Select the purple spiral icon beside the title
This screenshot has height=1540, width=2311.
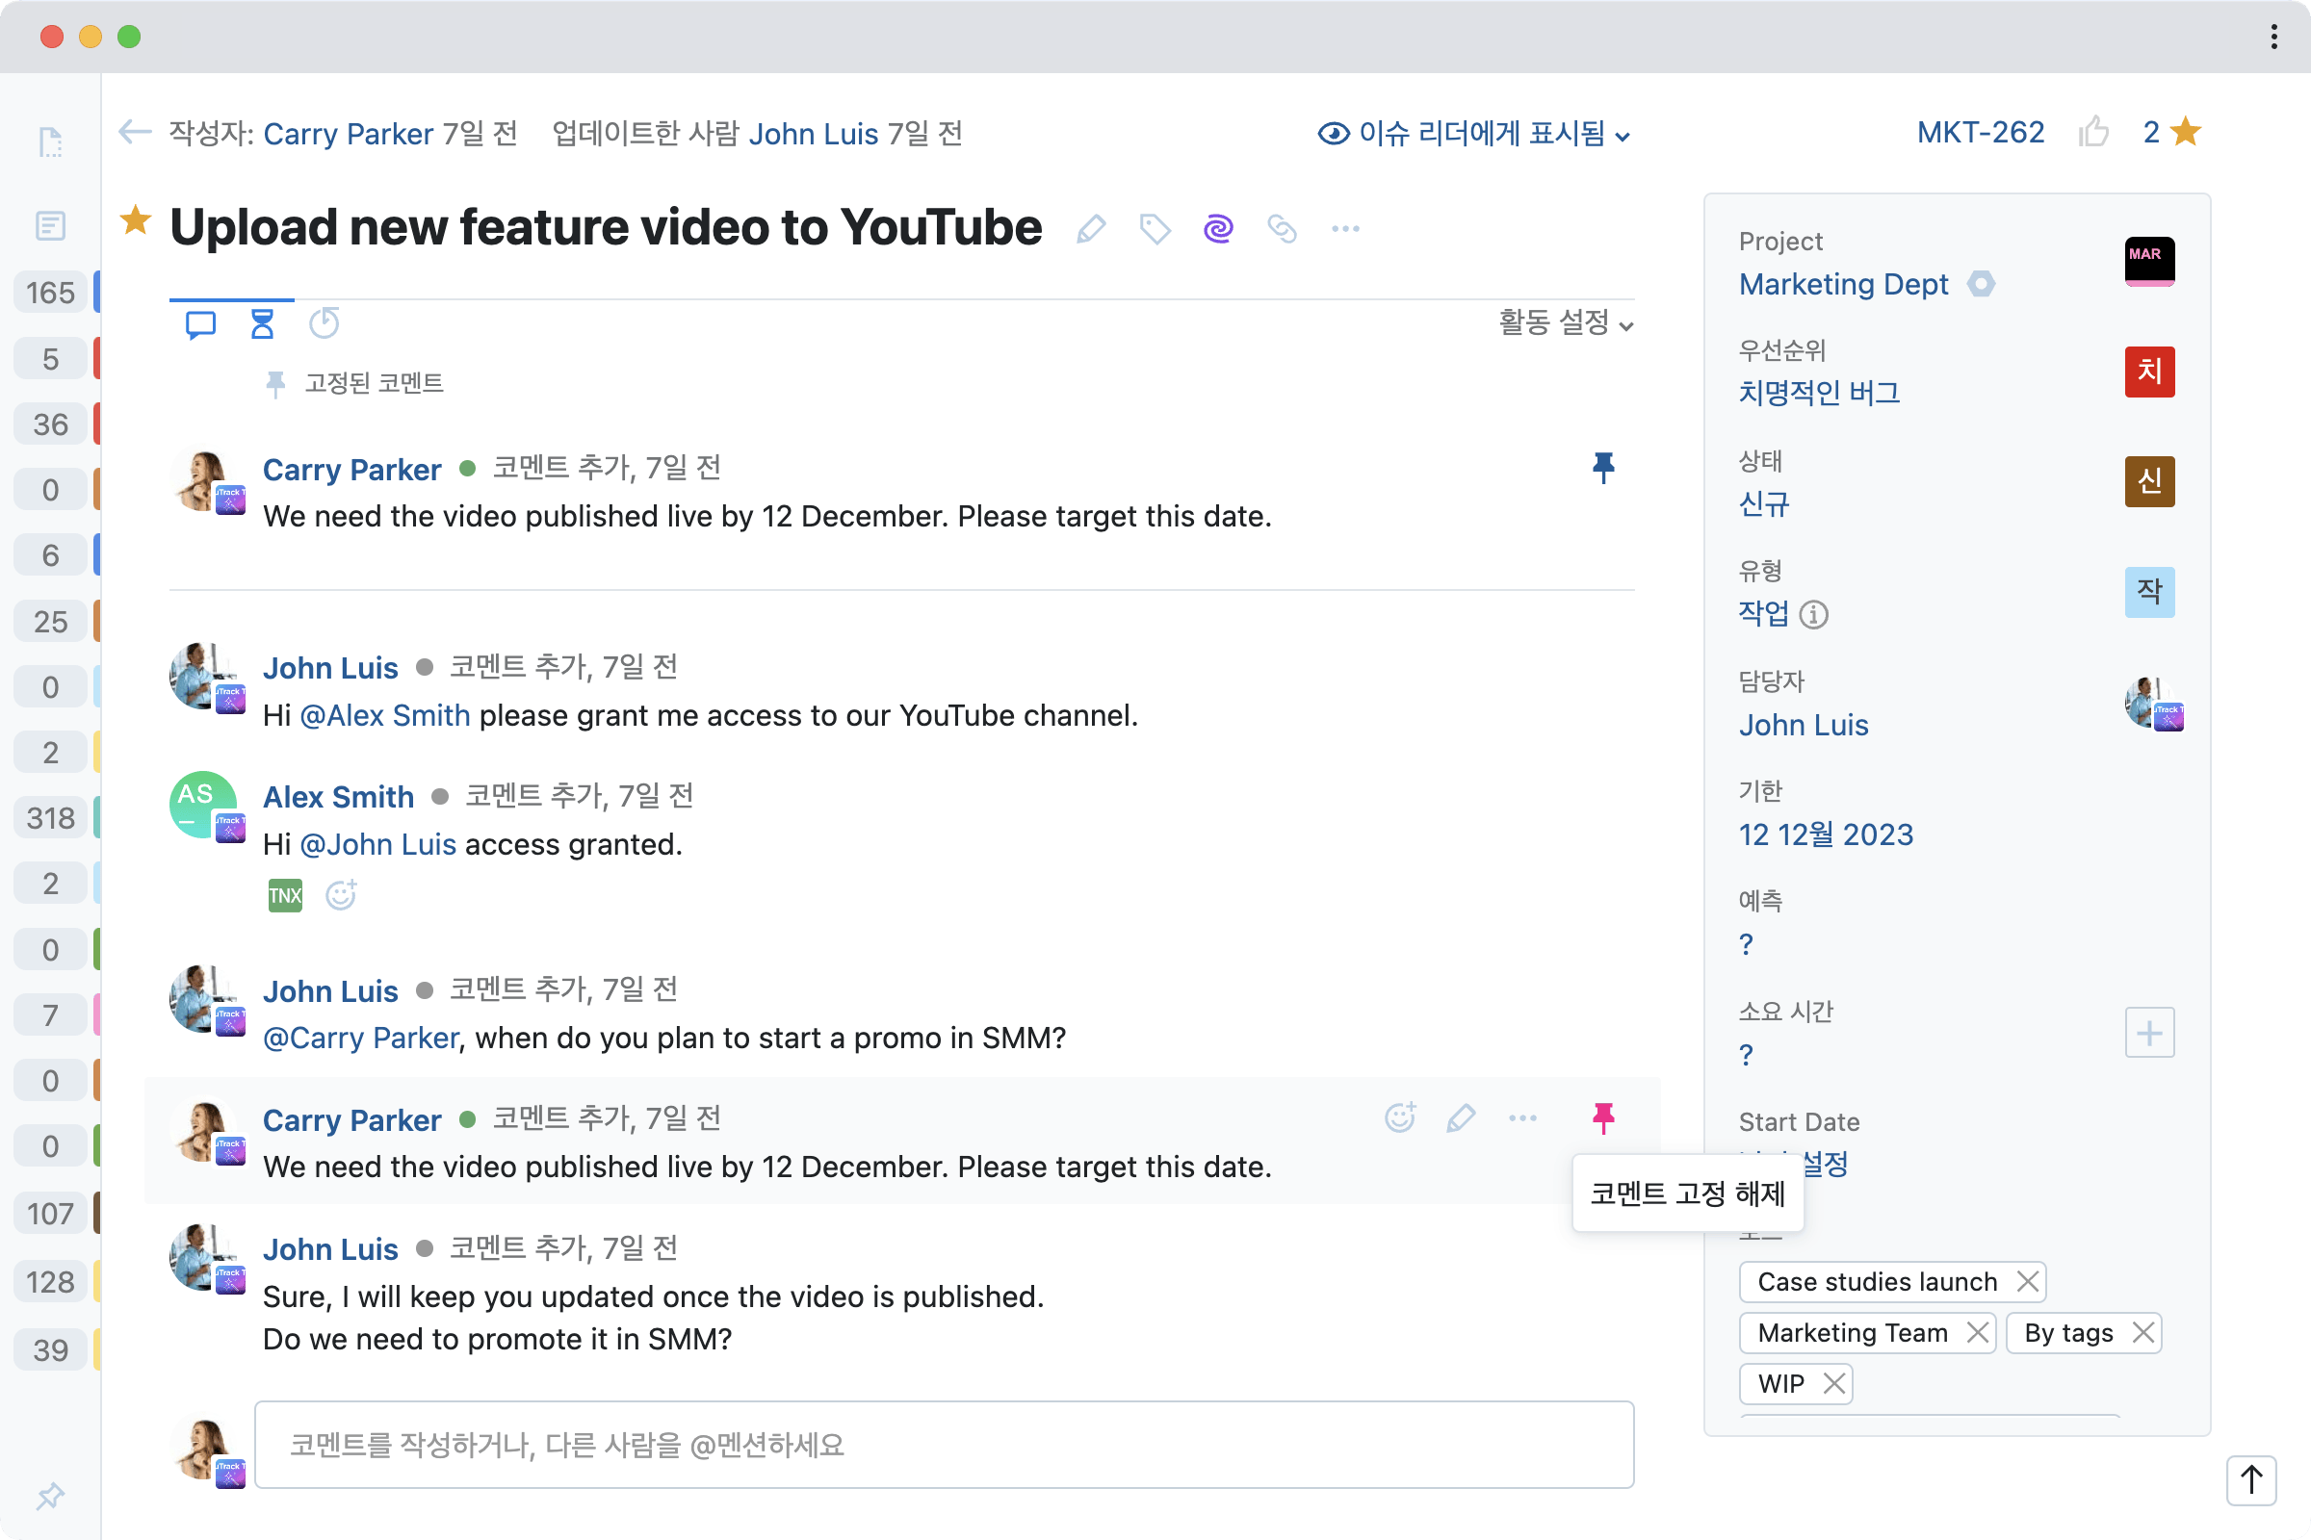pyautogui.click(x=1218, y=228)
